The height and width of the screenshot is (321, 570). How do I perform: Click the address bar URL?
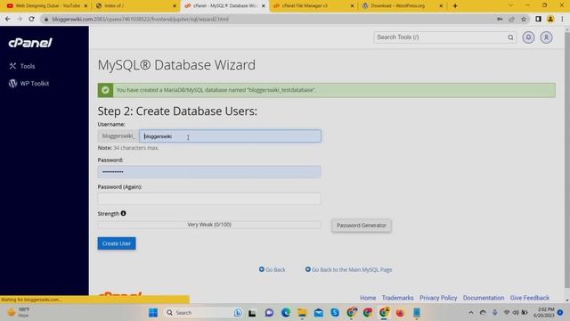click(x=140, y=19)
